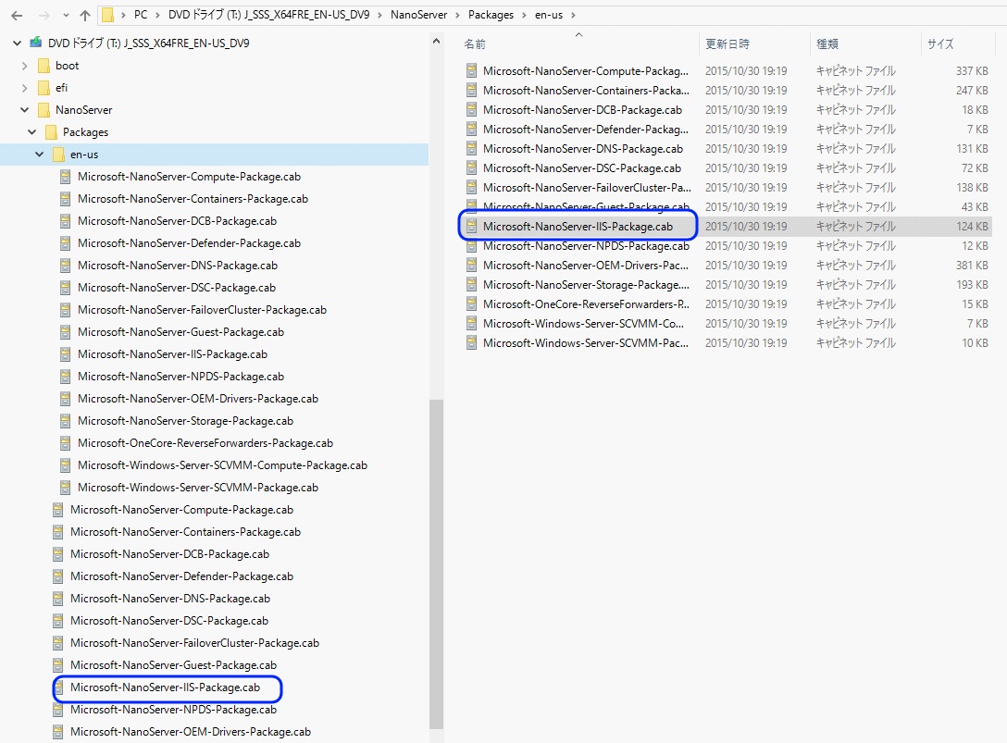Screen dimensions: 1007x743
Task: Collapse the Packages folder in the tree
Action: point(32,132)
